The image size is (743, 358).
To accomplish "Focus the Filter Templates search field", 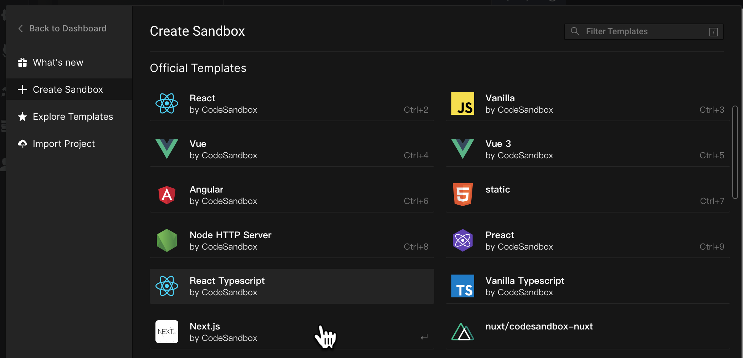I will pos(644,32).
